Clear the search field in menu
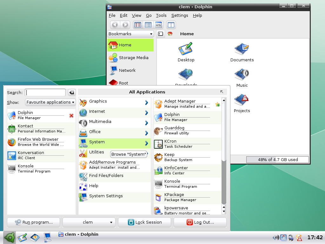The width and height of the screenshot is (325, 244). (x=72, y=92)
